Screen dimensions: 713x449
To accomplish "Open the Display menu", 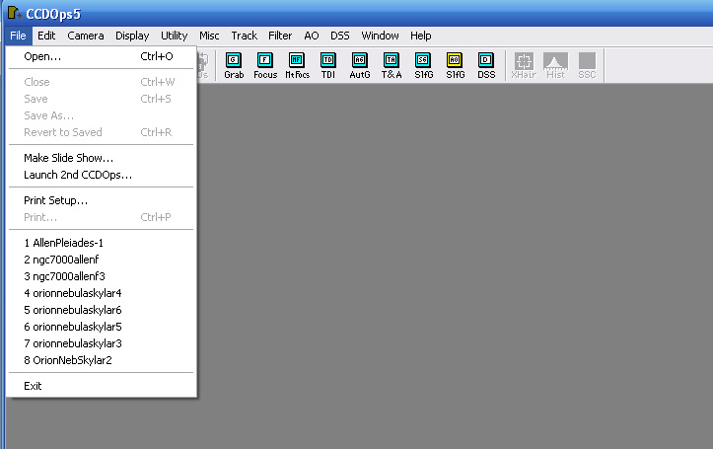I will pos(132,36).
